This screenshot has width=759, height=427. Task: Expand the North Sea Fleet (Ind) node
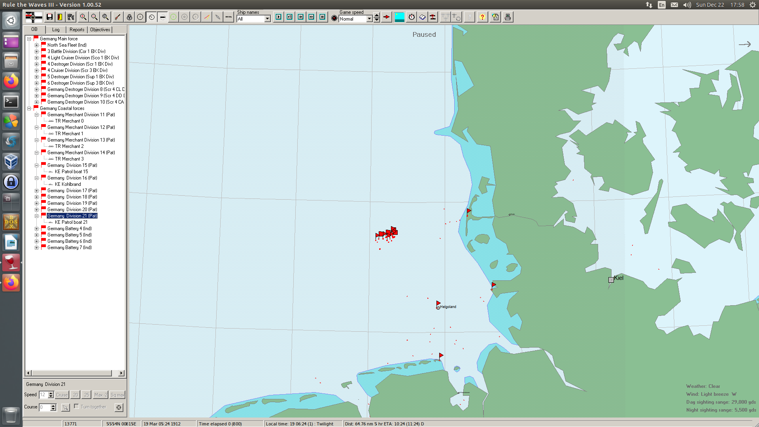point(36,45)
